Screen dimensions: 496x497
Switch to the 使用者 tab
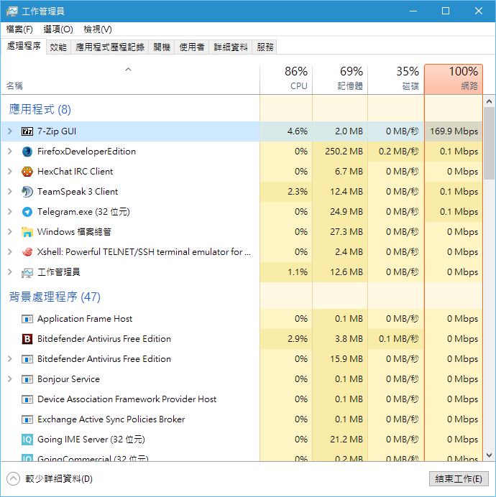[x=192, y=47]
